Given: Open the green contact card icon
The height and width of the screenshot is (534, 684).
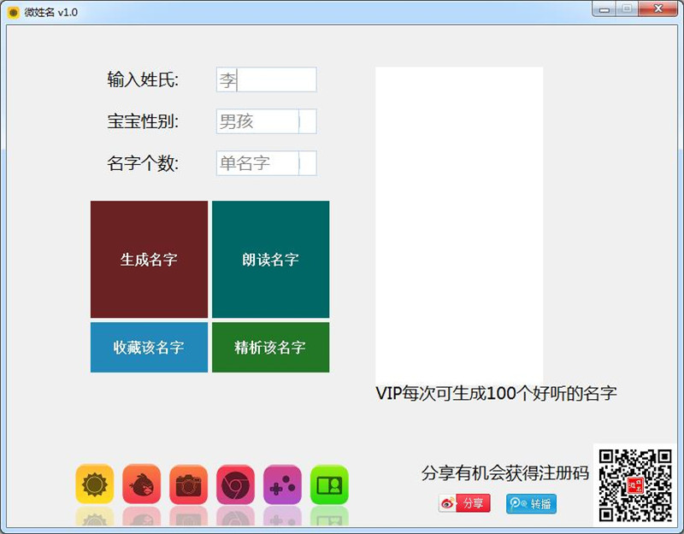Looking at the screenshot, I should coord(329,484).
